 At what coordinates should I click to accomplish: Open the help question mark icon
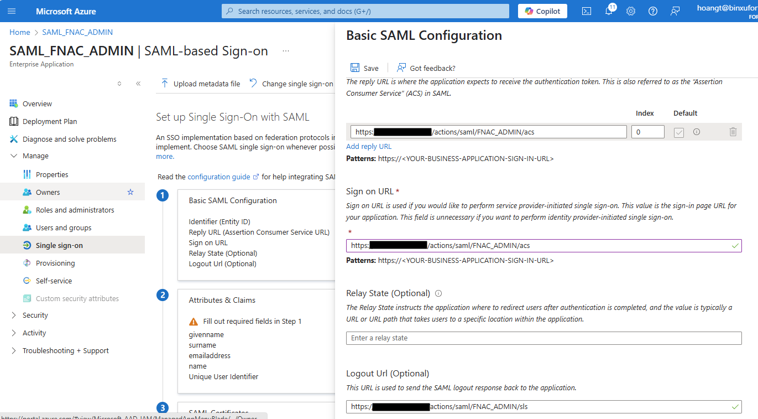tap(652, 11)
